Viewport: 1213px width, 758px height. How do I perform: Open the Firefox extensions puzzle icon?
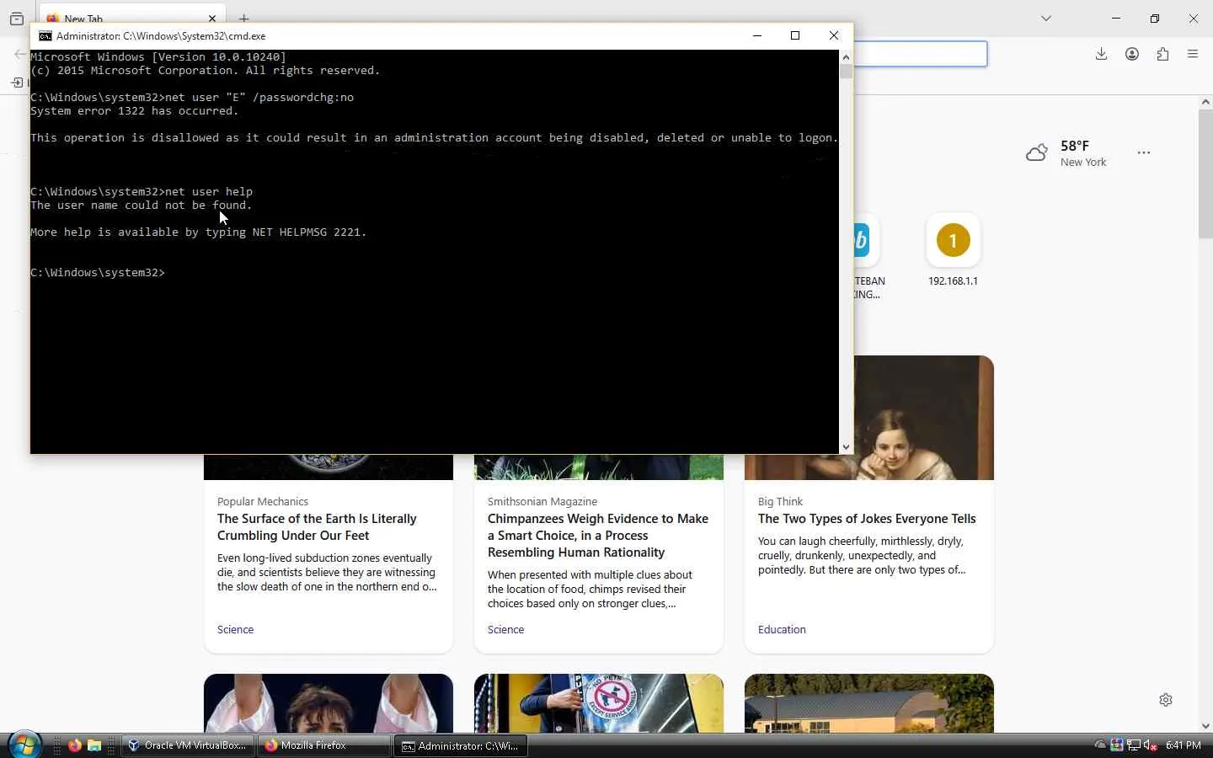[1162, 54]
